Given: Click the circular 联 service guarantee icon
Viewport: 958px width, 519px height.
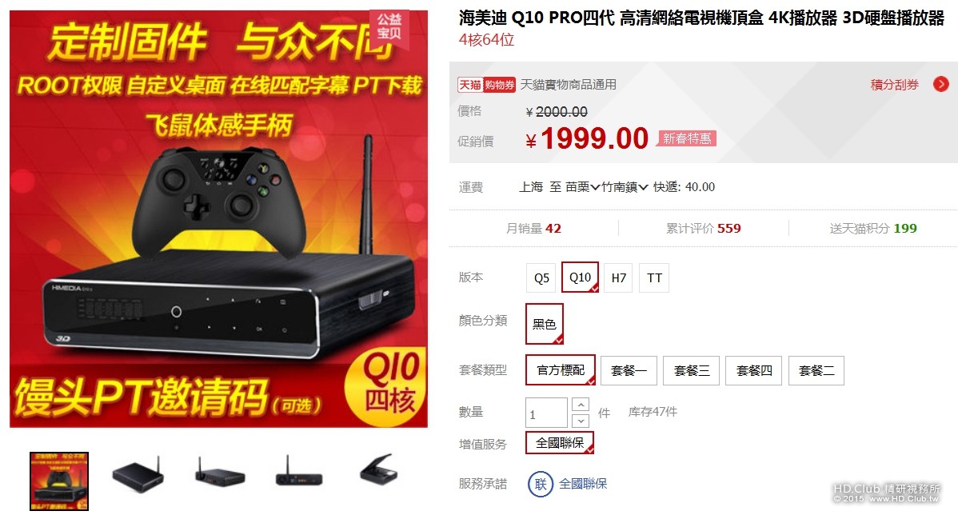Looking at the screenshot, I should [x=541, y=484].
